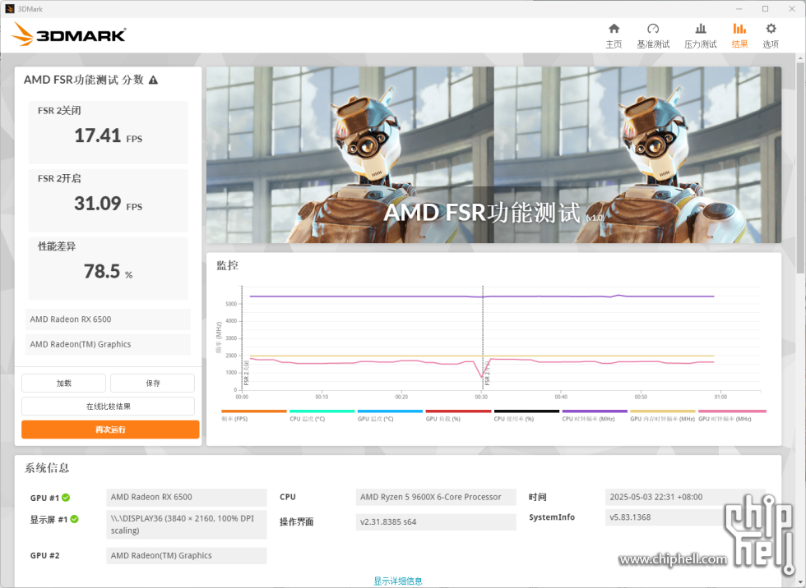
Task: Maximize the 3DMark window
Action: (766, 9)
